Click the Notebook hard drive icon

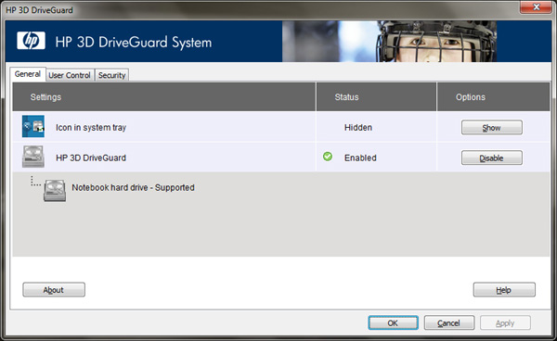[x=55, y=191]
